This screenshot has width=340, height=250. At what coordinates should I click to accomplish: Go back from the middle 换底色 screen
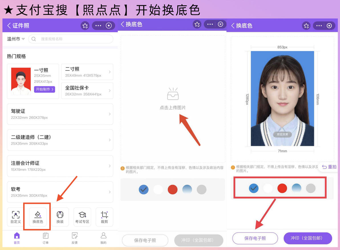click(x=123, y=24)
